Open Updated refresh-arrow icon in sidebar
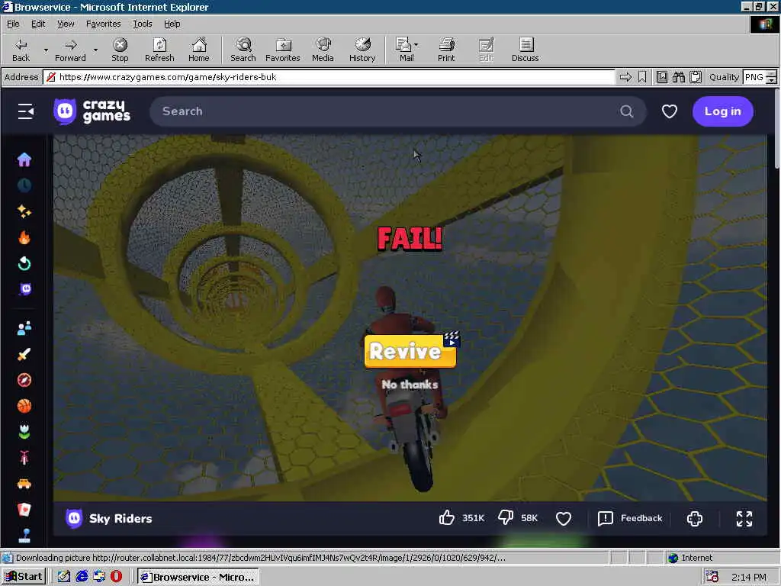Viewport: 781px width, 586px height. (x=24, y=263)
